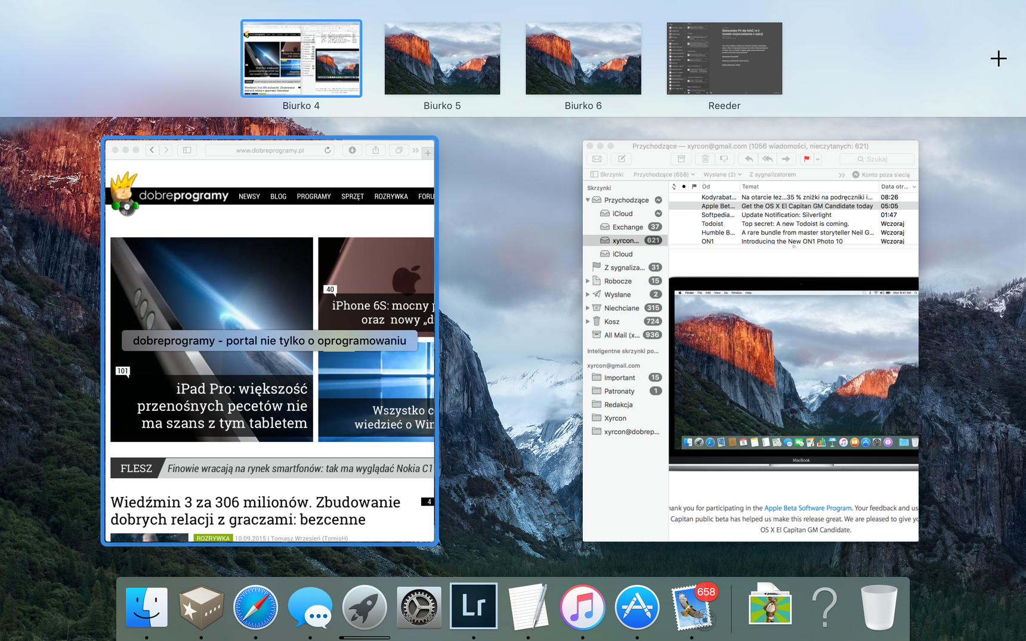Show overflow favorites chevron in Mail
1026x641 pixels.
click(842, 175)
